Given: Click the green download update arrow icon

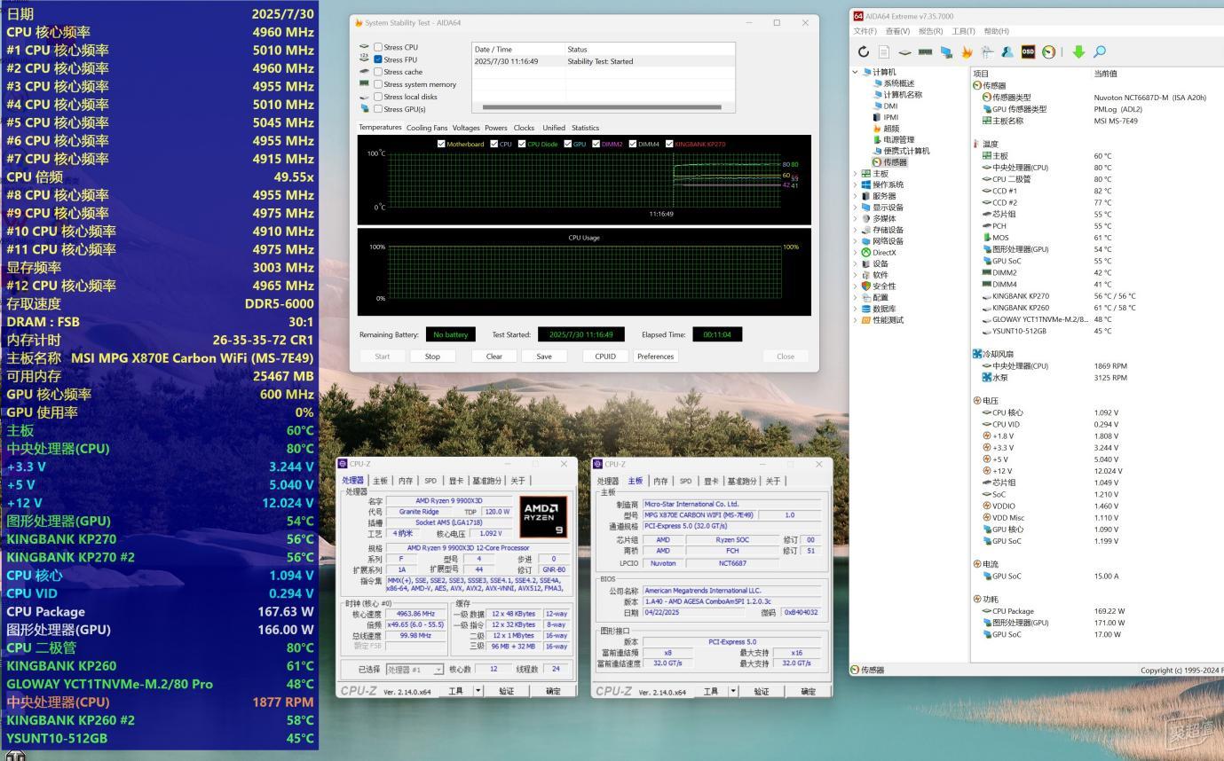Looking at the screenshot, I should [x=1078, y=52].
